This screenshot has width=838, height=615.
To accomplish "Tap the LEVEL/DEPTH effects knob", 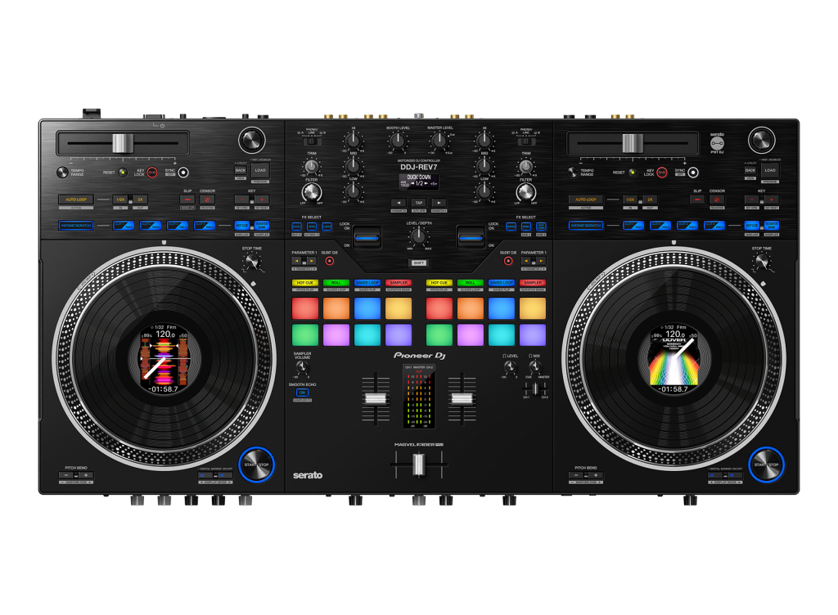I will 418,236.
